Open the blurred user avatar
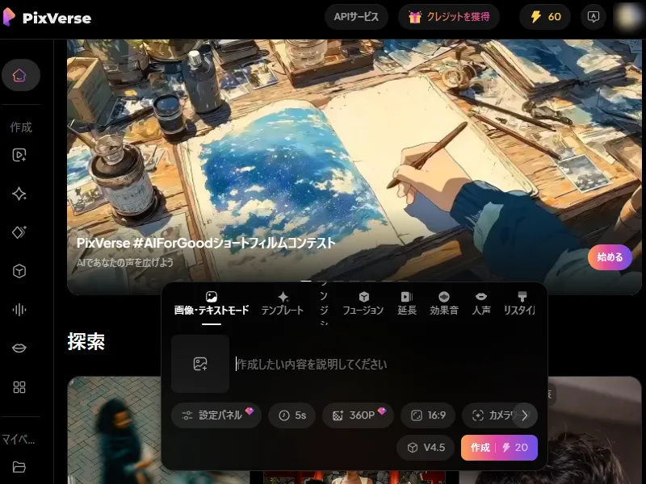 coord(629,16)
